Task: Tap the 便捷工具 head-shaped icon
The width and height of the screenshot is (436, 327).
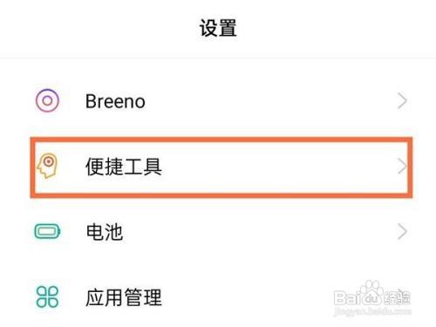Action: tap(47, 166)
